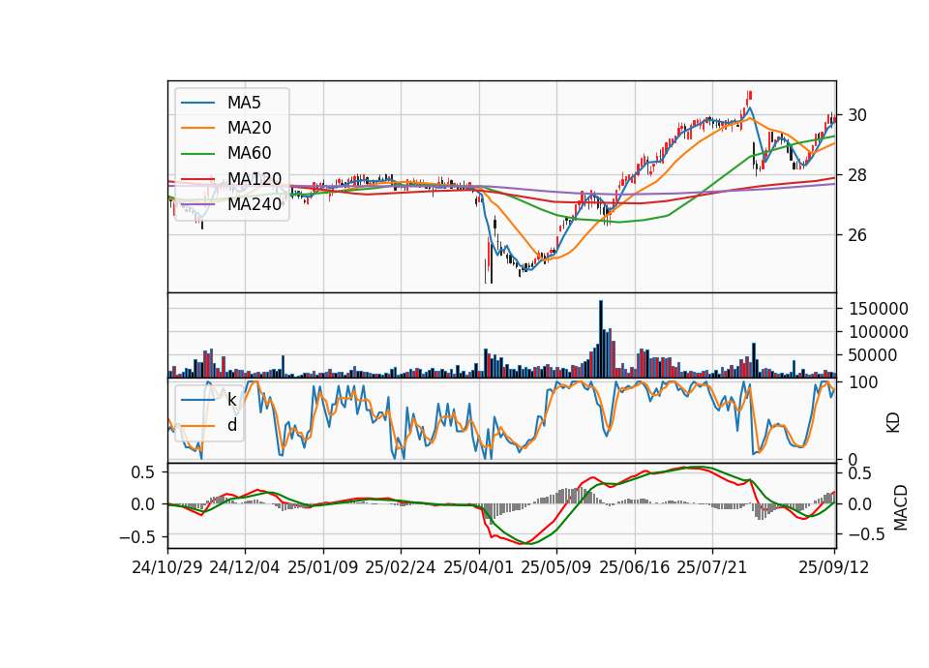The width and height of the screenshot is (929, 668).
Task: Click the KD axis title
Action: 893,423
